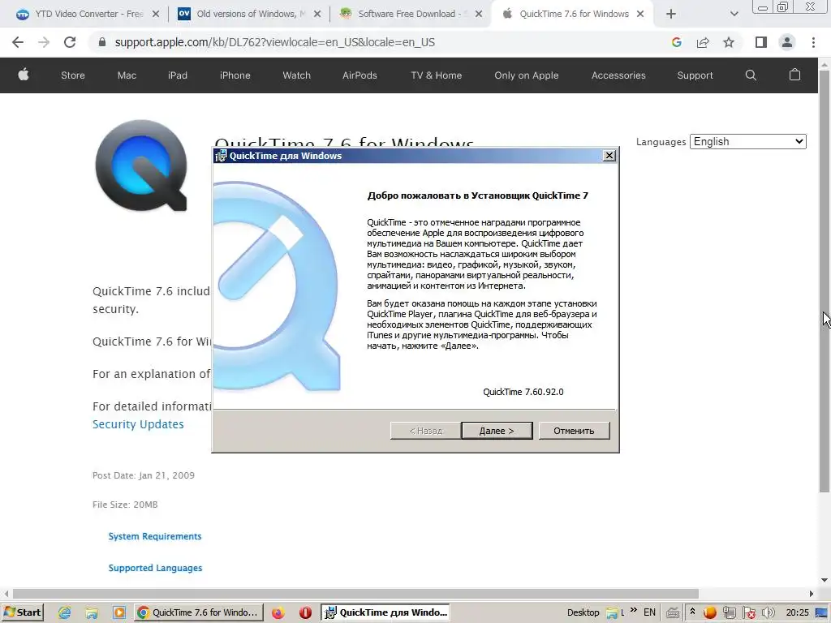Click the Desktop toolbar label in taskbar
Viewport: 831px width, 623px height.
[x=583, y=612]
